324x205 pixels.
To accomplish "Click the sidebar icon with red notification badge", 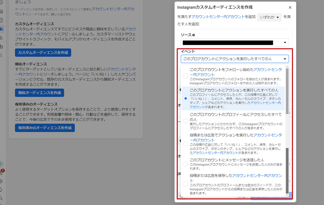I will (1, 172).
